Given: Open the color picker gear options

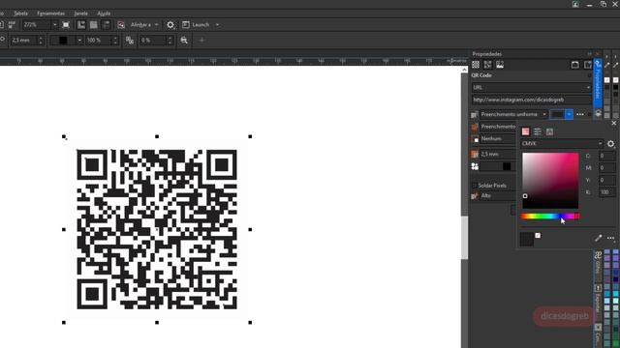Looking at the screenshot, I should [611, 144].
